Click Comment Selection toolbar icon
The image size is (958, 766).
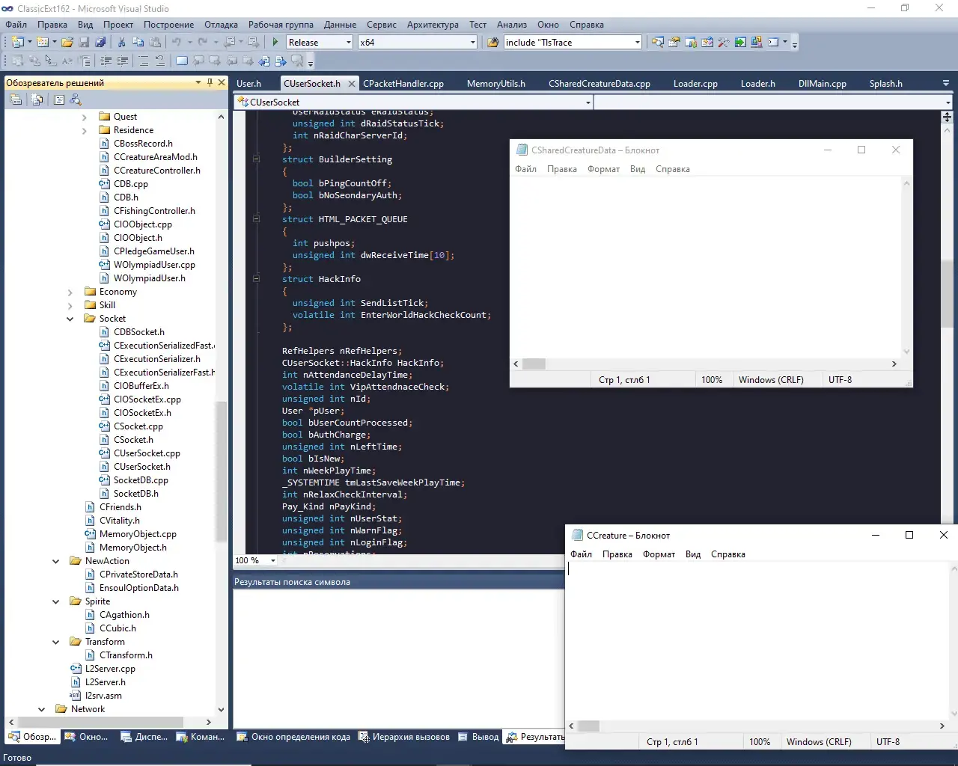pos(144,61)
